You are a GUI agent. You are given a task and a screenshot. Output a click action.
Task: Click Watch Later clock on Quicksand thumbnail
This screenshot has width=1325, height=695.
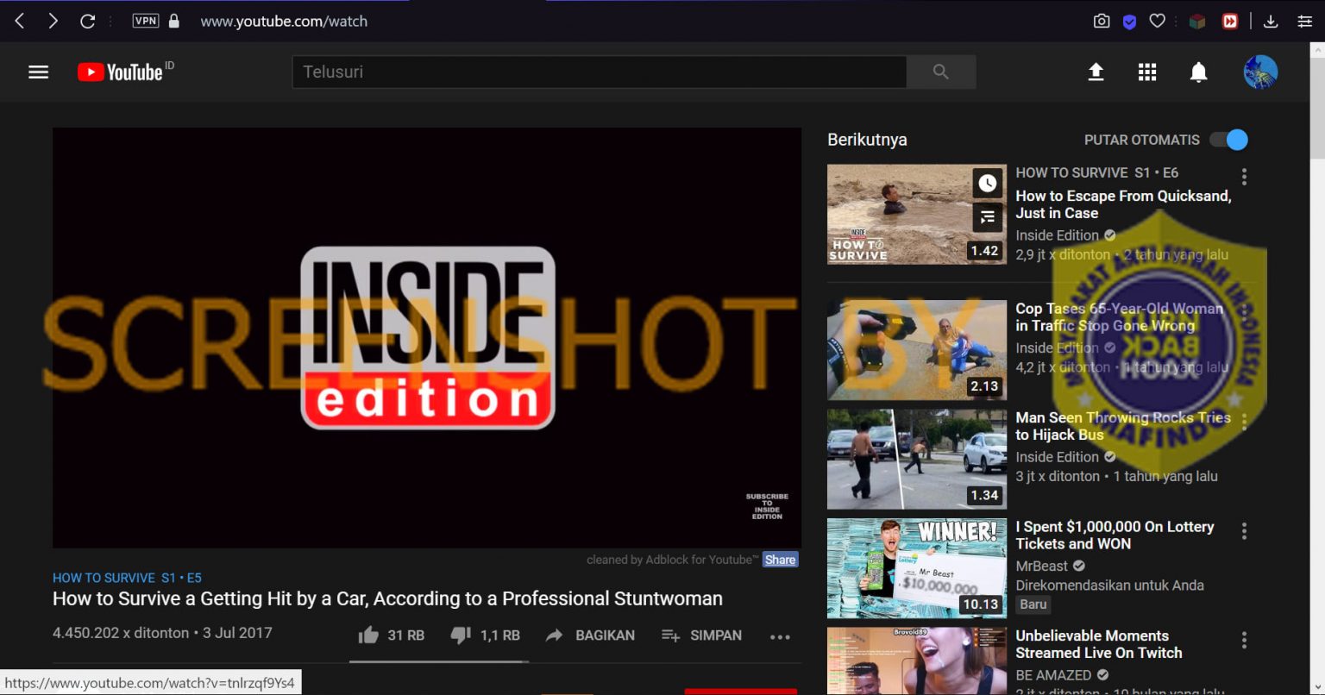988,183
